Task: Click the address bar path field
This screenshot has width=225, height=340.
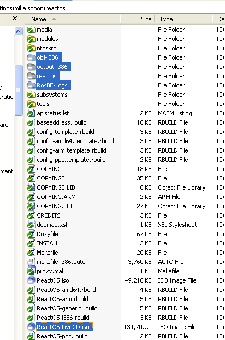Action: point(112,8)
